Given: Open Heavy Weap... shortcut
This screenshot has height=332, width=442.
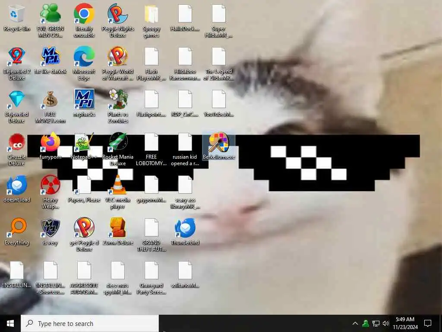Looking at the screenshot, I should click(x=50, y=192).
